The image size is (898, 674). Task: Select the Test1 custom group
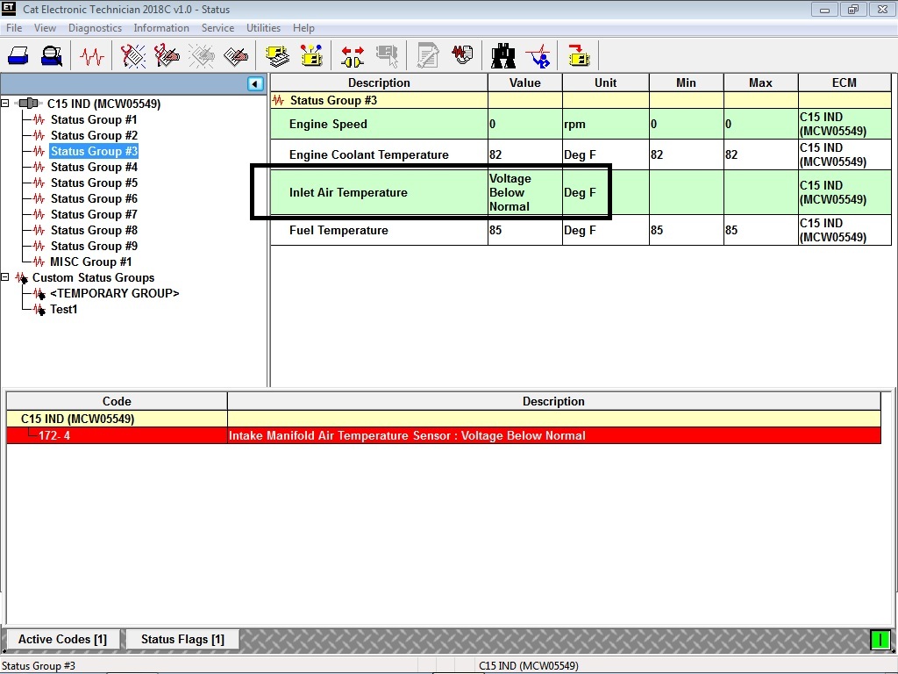pyautogui.click(x=63, y=310)
